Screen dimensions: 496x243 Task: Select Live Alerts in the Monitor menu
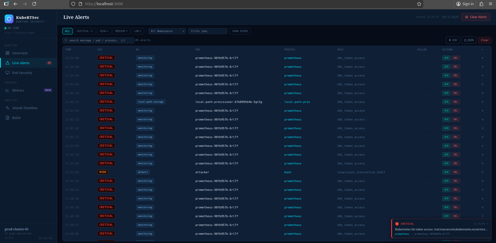21,63
